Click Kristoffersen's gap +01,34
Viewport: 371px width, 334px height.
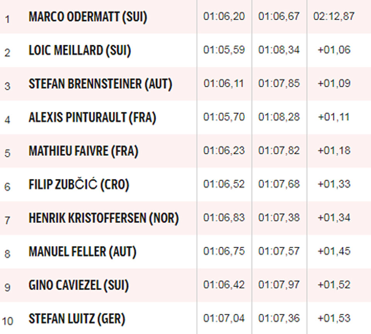click(x=334, y=218)
